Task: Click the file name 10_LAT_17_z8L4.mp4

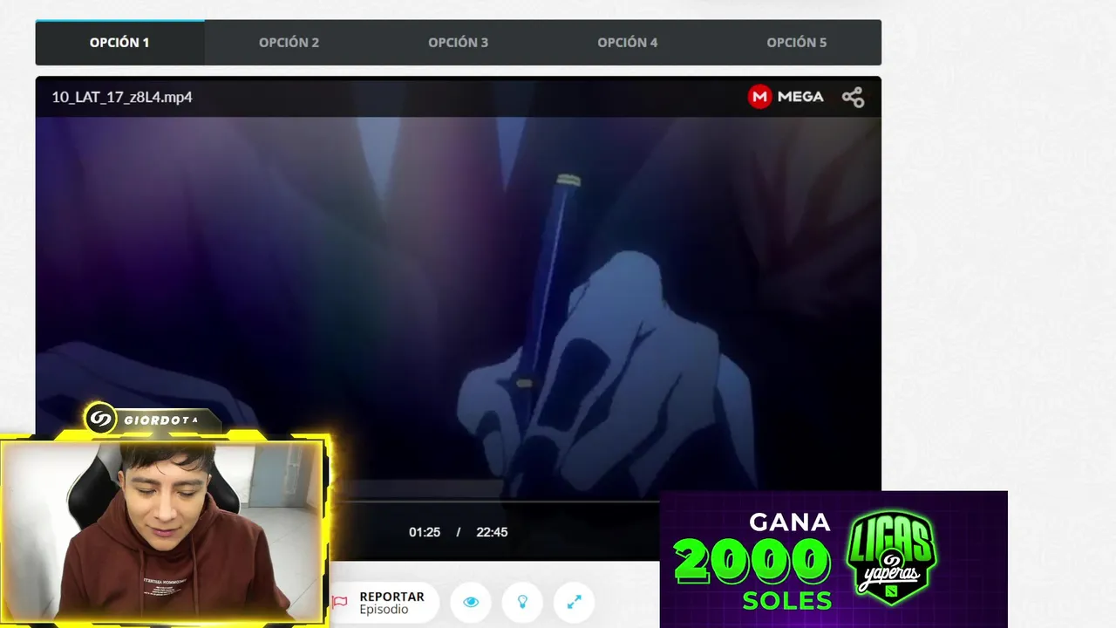Action: point(122,97)
